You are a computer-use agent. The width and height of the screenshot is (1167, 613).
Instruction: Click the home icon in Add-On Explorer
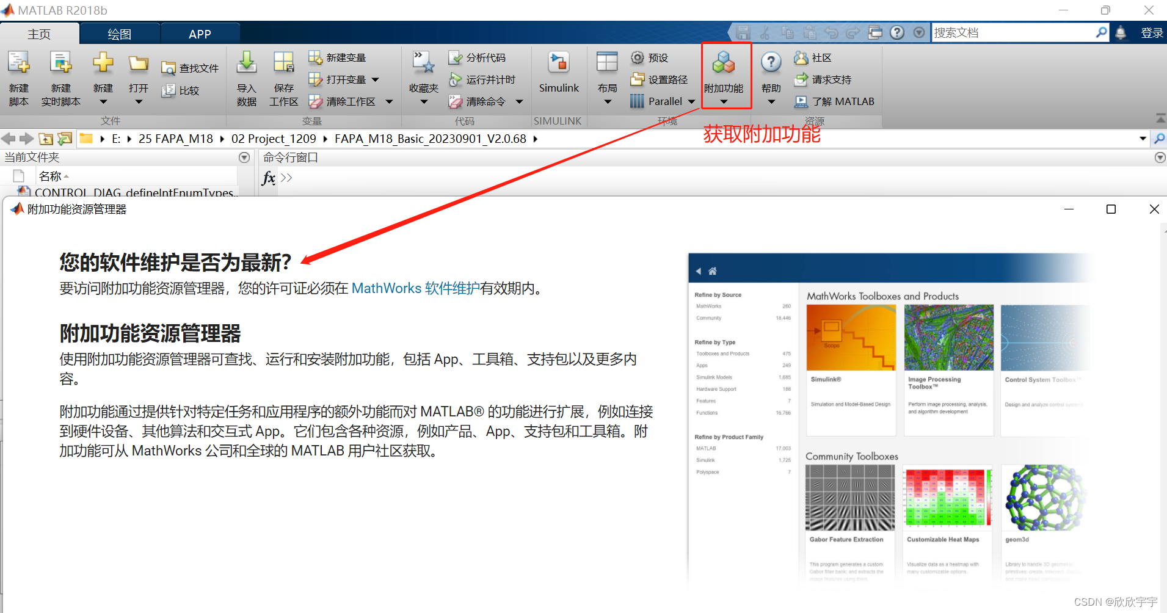713,270
